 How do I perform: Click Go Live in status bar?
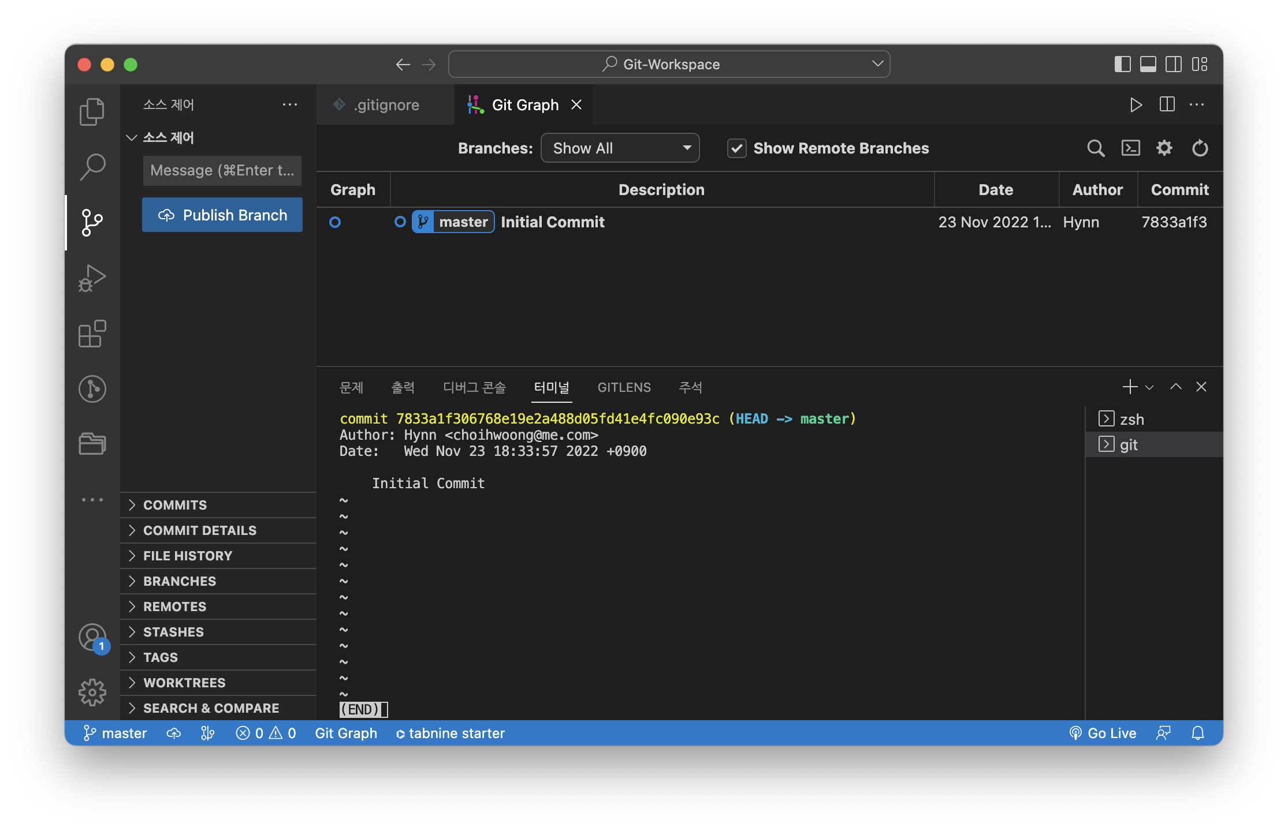[x=1103, y=733]
